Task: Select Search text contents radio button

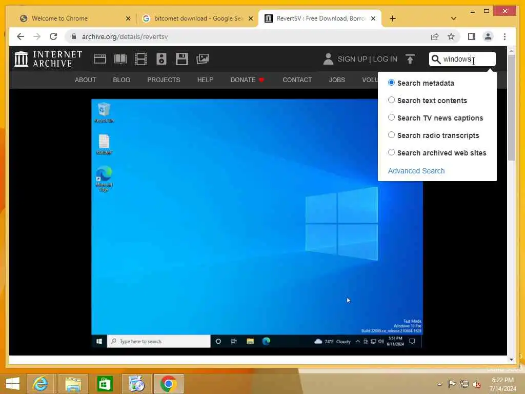Action: tap(391, 100)
